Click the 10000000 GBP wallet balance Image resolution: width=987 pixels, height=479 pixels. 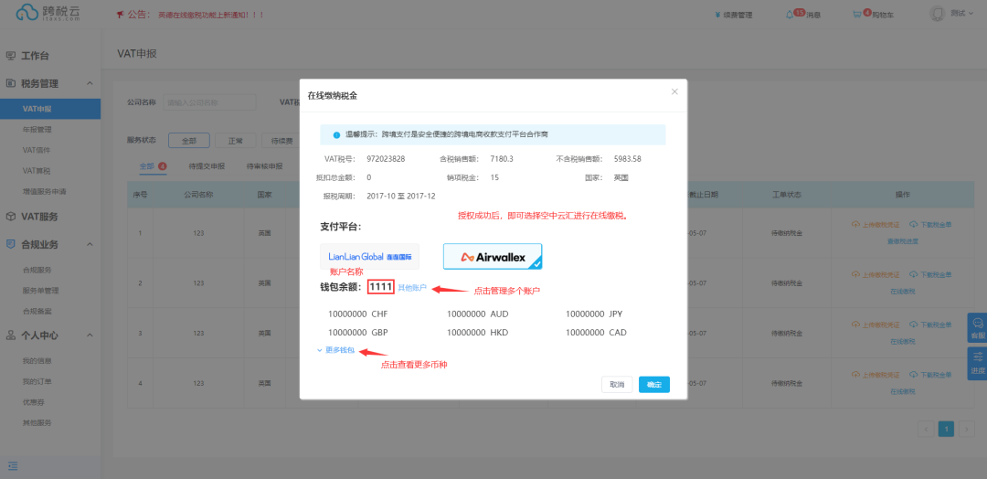pyautogui.click(x=357, y=333)
